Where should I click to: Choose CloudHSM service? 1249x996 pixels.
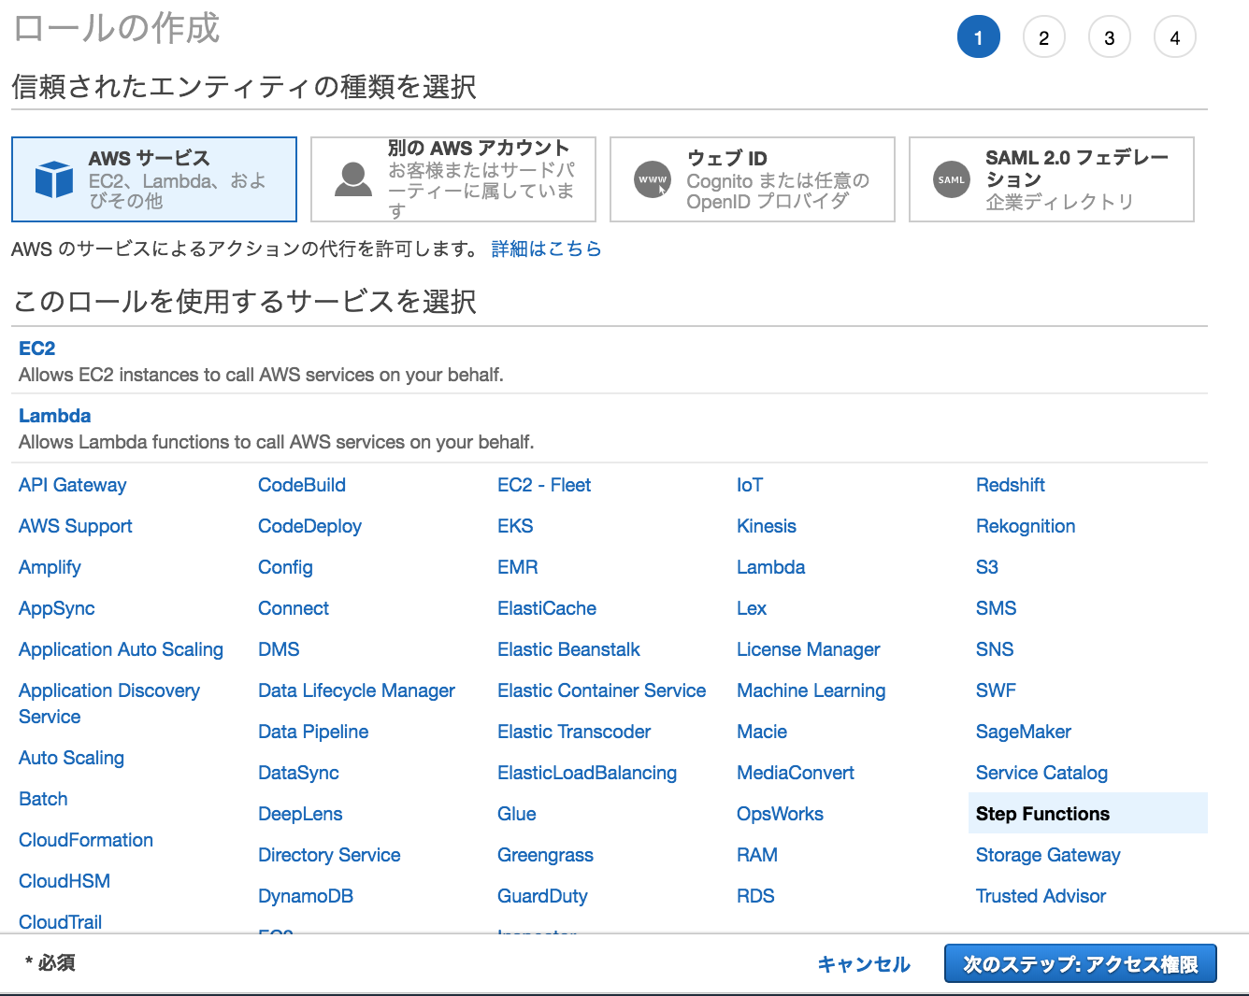65,881
